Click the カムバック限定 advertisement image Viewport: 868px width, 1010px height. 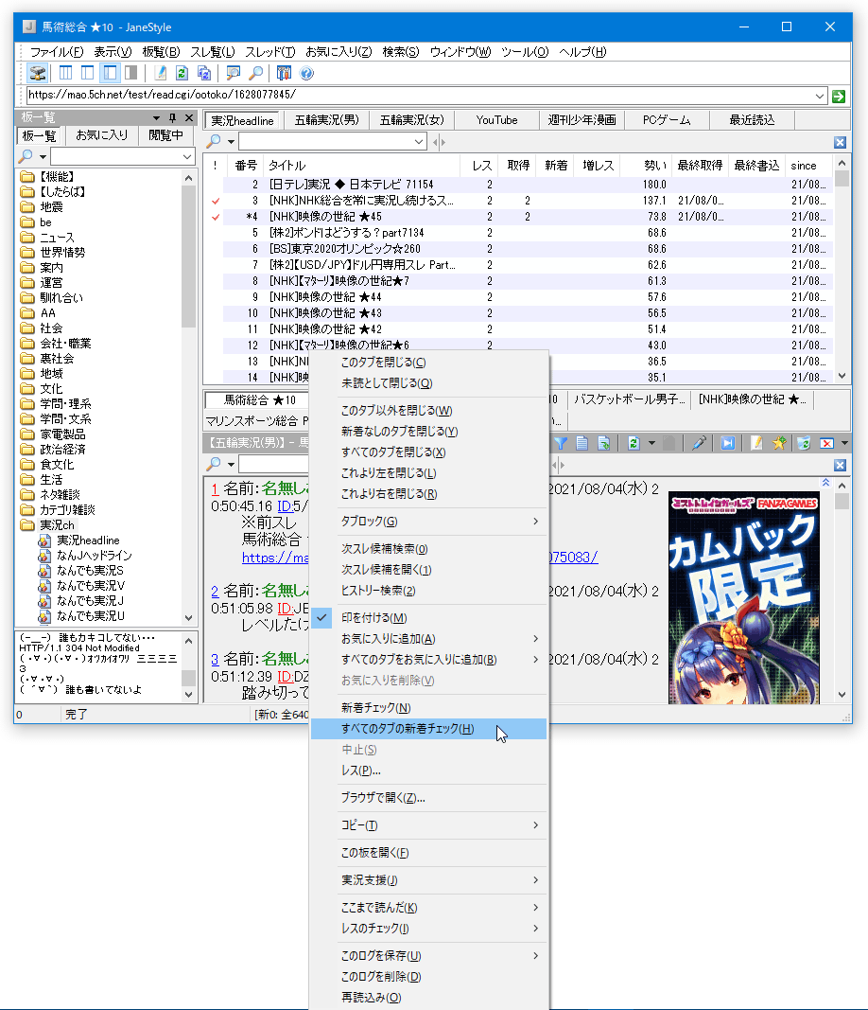click(744, 597)
